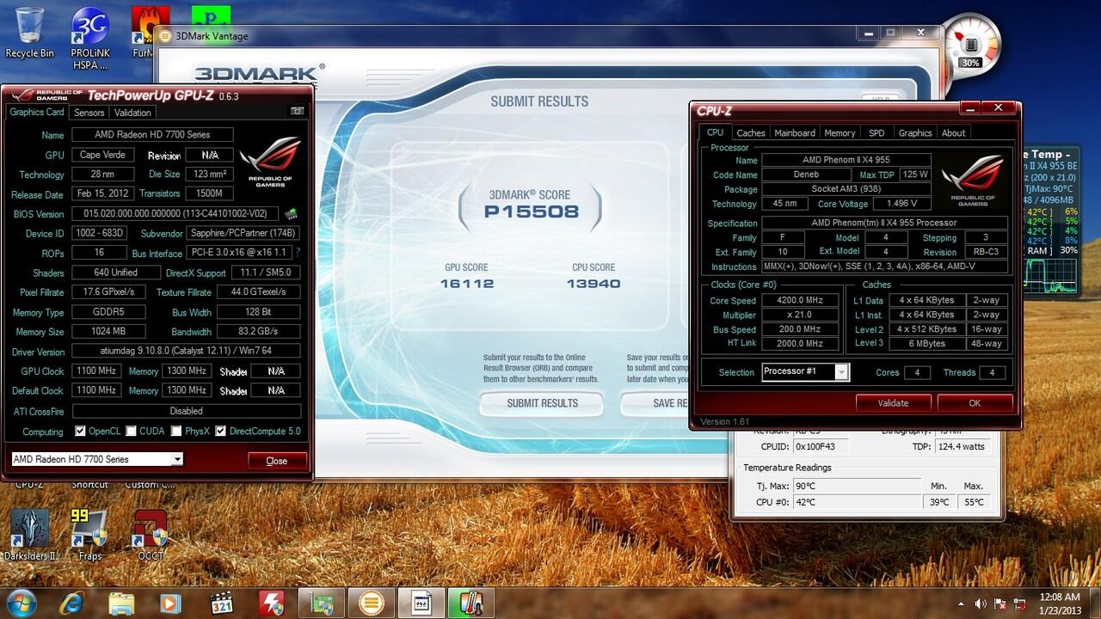Screen dimensions: 1101x619
Task: Toggle the CUDA checkbox in GPU-Z
Action: [x=132, y=431]
